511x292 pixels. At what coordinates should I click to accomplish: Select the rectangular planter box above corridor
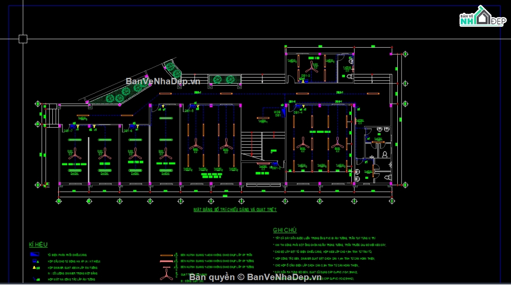(x=224, y=79)
